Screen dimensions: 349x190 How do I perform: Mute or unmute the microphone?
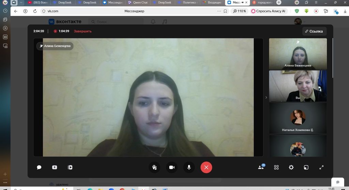point(189,167)
